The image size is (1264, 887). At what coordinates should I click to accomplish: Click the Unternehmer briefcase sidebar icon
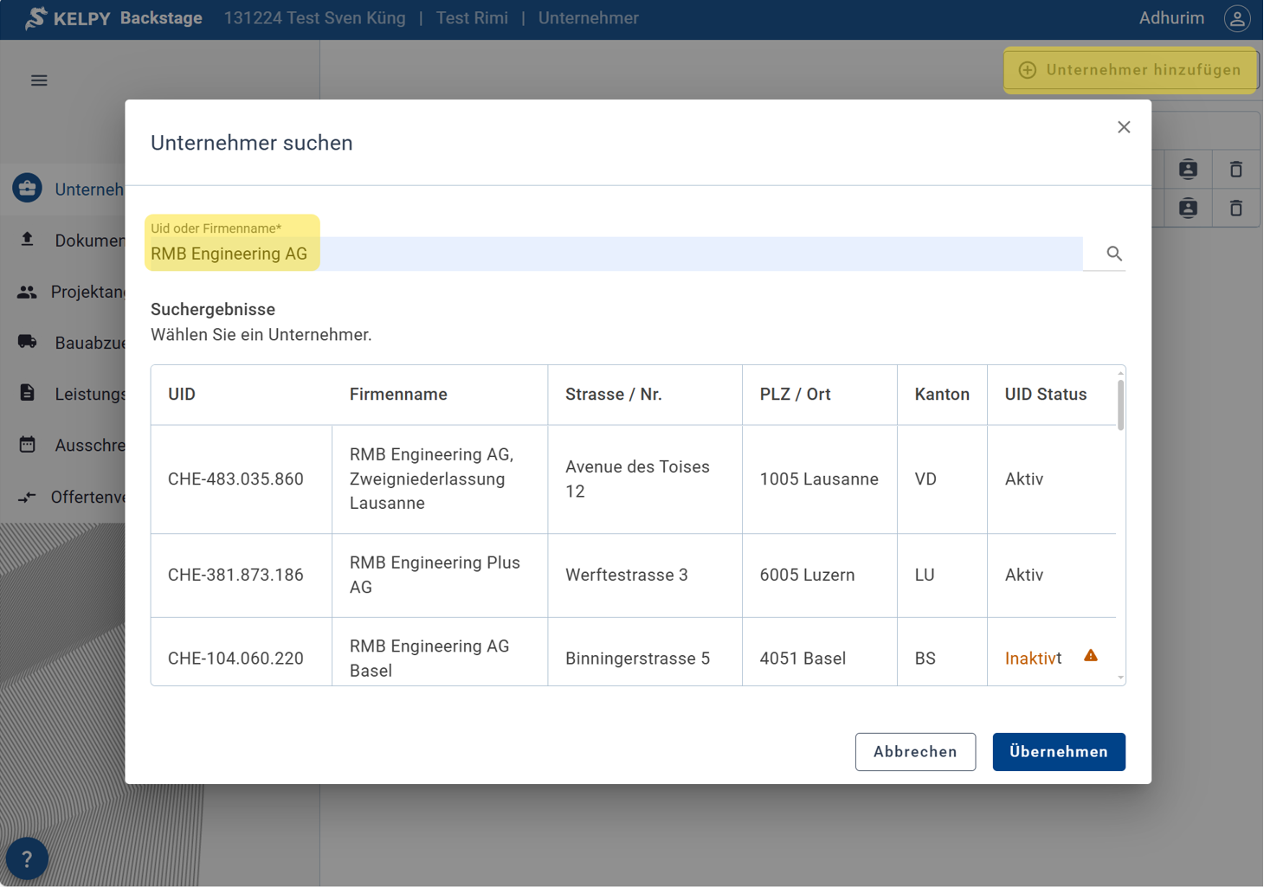[x=27, y=189]
